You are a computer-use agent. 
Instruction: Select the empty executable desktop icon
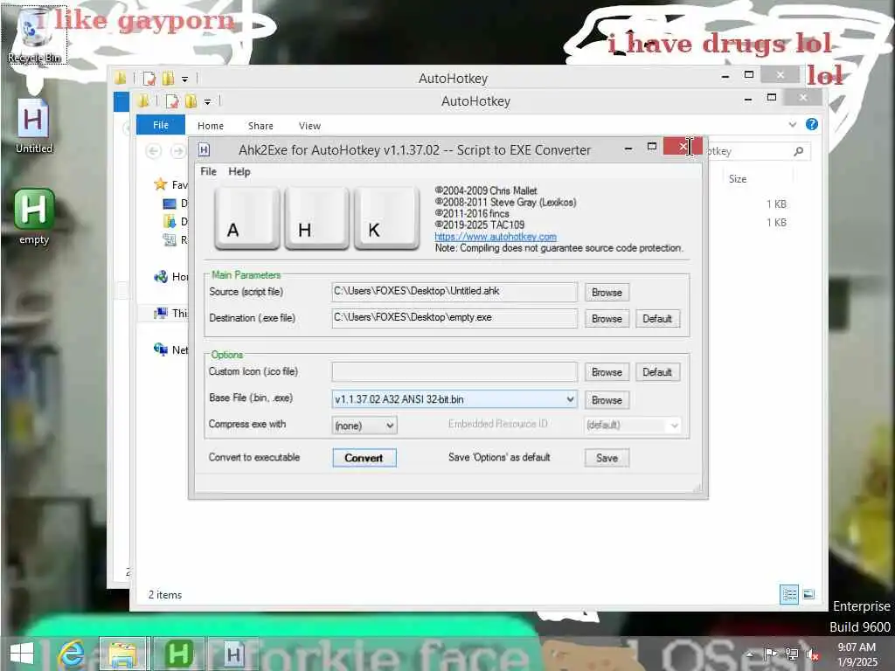(34, 218)
